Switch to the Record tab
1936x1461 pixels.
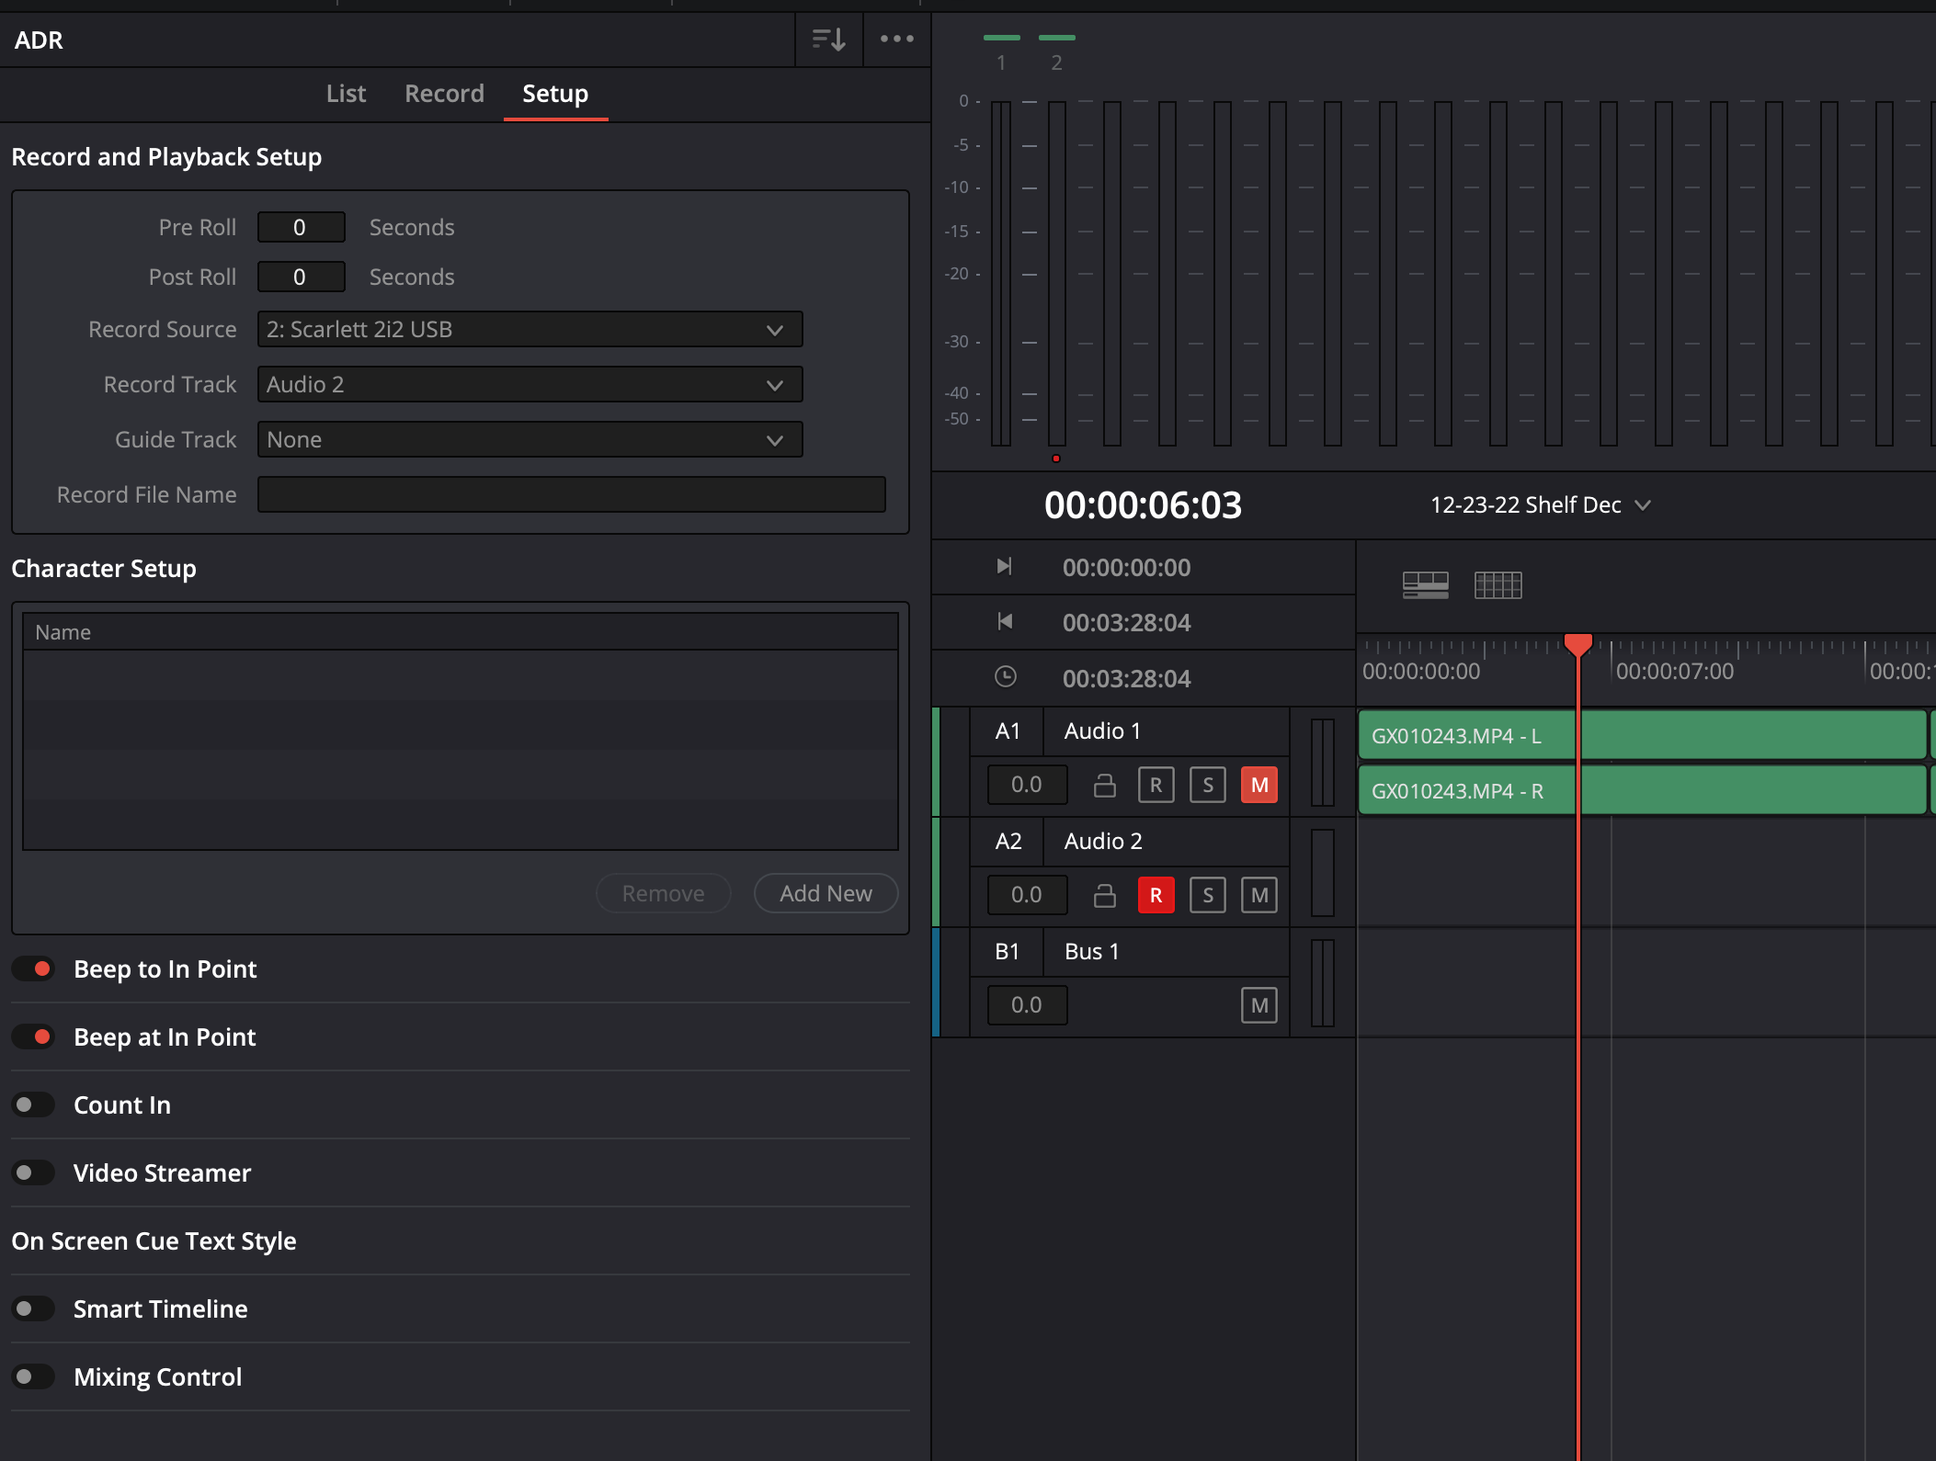pyautogui.click(x=444, y=94)
